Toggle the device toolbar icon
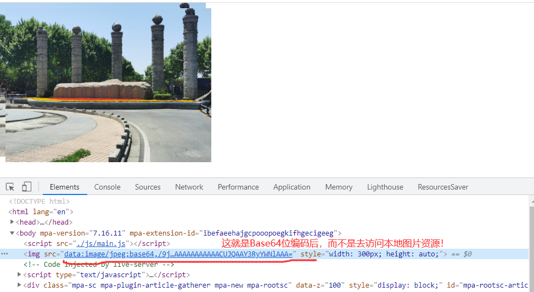 pos(26,187)
